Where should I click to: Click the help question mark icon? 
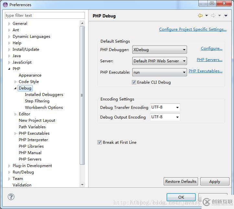click(11, 197)
